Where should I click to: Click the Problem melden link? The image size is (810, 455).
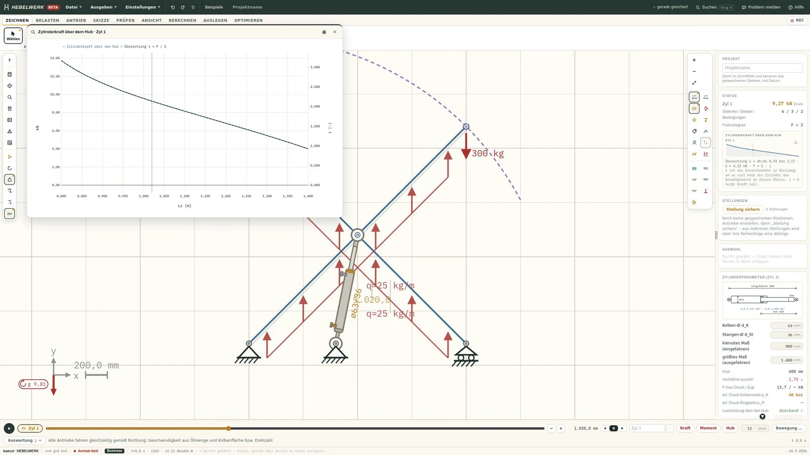[761, 7]
